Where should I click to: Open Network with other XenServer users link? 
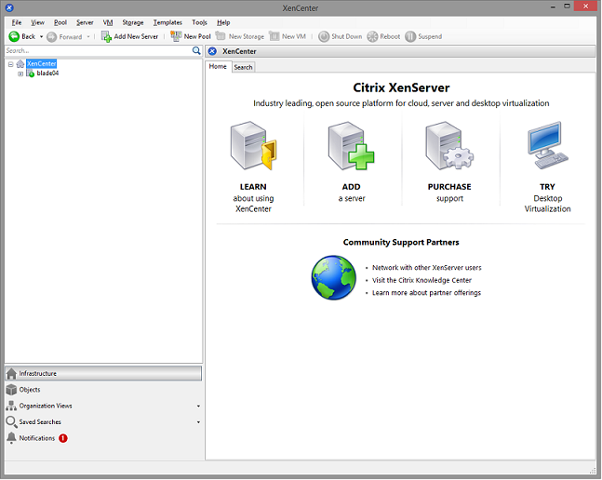pyautogui.click(x=426, y=268)
